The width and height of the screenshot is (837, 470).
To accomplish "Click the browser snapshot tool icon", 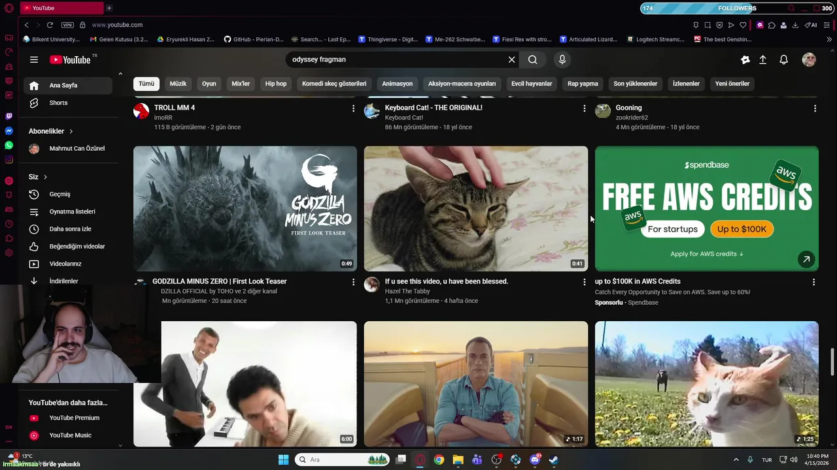I will click(x=708, y=25).
